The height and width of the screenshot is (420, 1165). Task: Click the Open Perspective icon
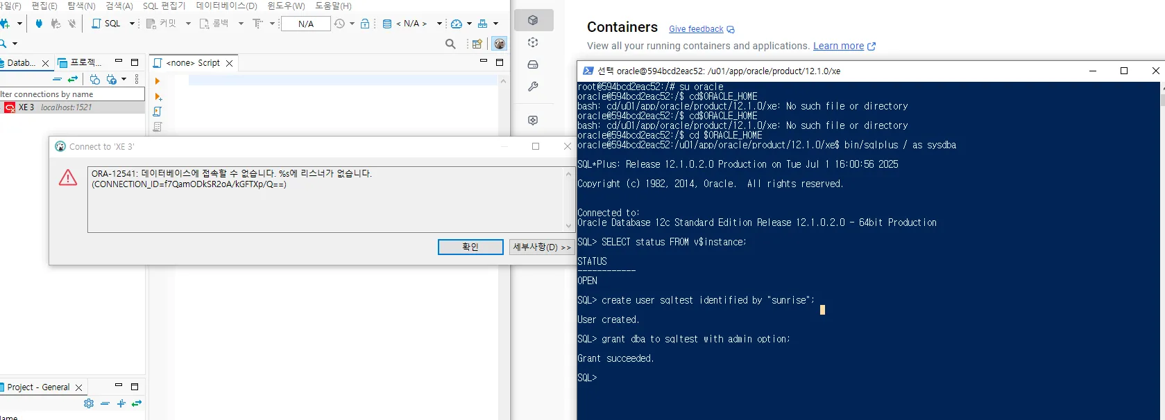pyautogui.click(x=477, y=44)
